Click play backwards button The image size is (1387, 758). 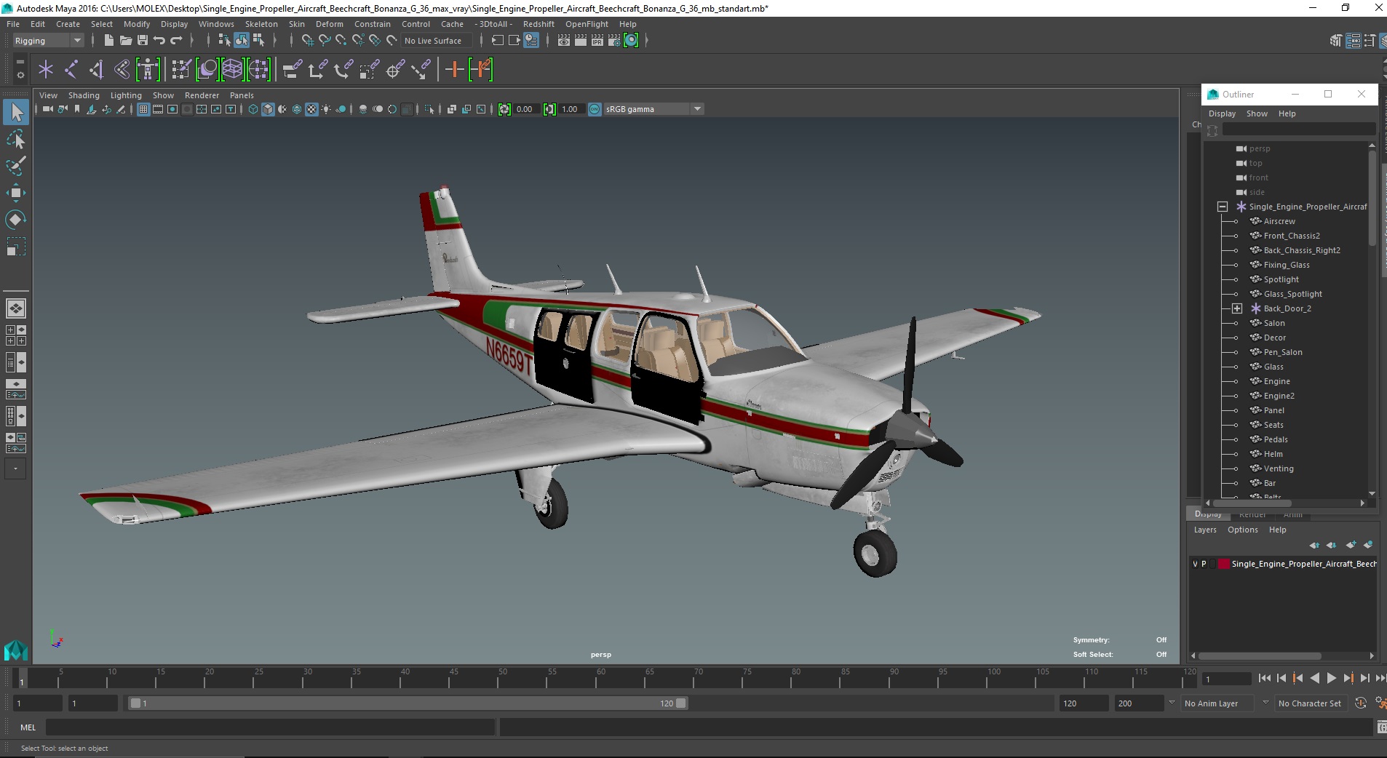point(1314,678)
